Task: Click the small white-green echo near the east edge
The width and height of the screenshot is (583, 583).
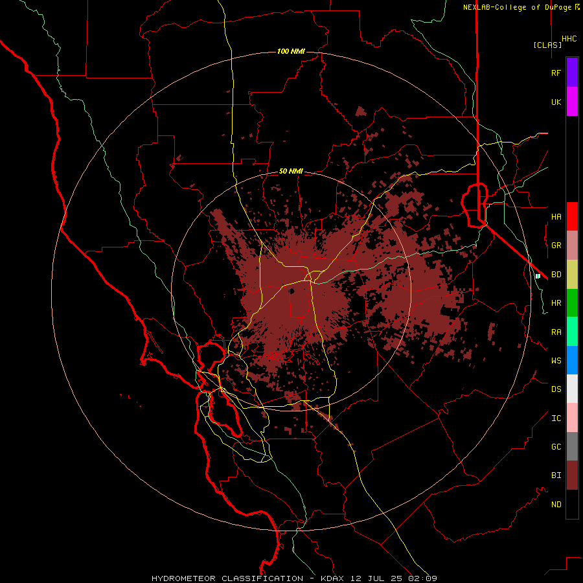Action: point(538,276)
